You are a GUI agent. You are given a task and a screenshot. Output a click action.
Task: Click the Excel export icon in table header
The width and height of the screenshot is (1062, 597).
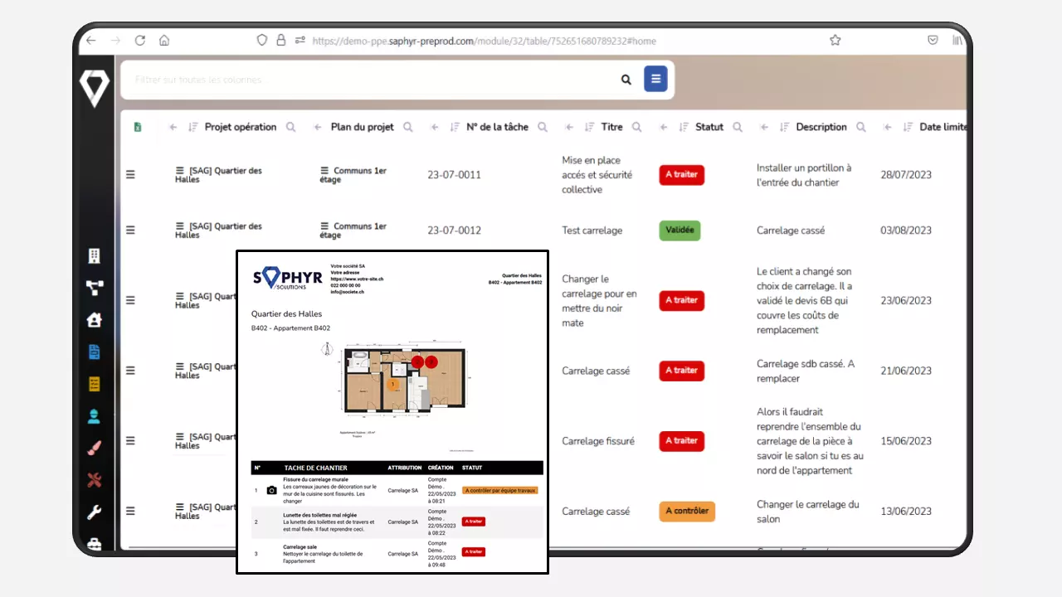pos(138,127)
